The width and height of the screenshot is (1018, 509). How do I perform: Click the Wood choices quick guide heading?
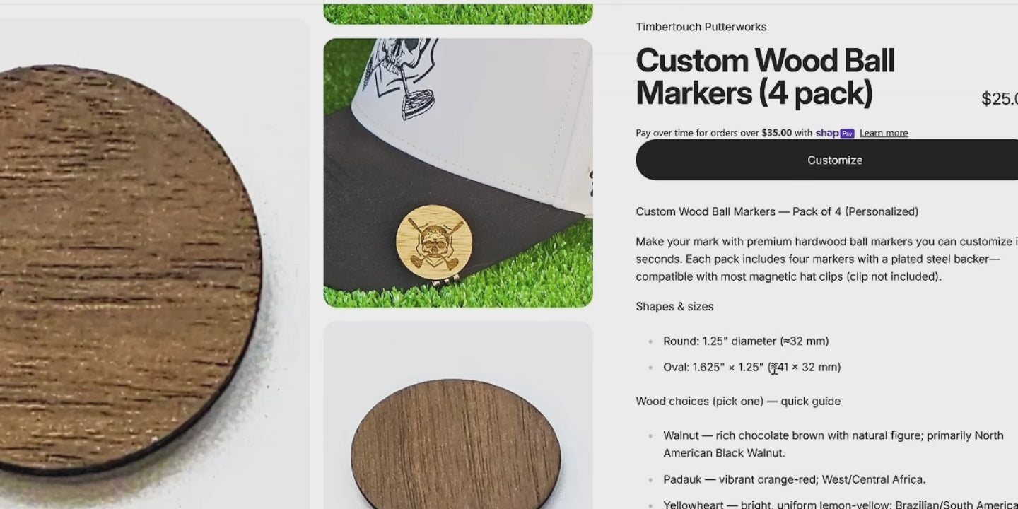coord(738,402)
